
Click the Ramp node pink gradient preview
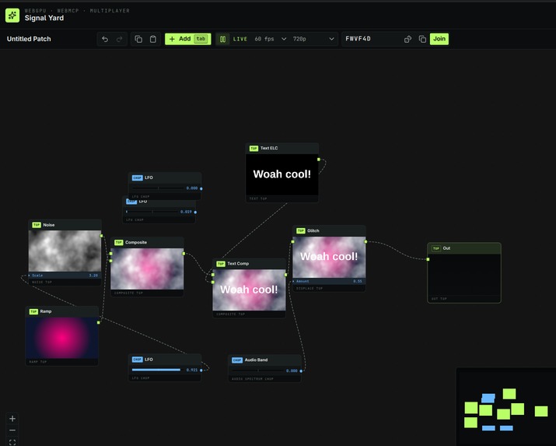(x=62, y=338)
